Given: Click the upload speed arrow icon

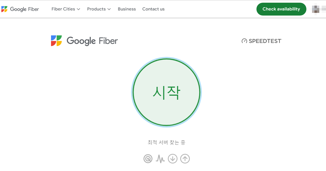Looking at the screenshot, I should [x=185, y=158].
